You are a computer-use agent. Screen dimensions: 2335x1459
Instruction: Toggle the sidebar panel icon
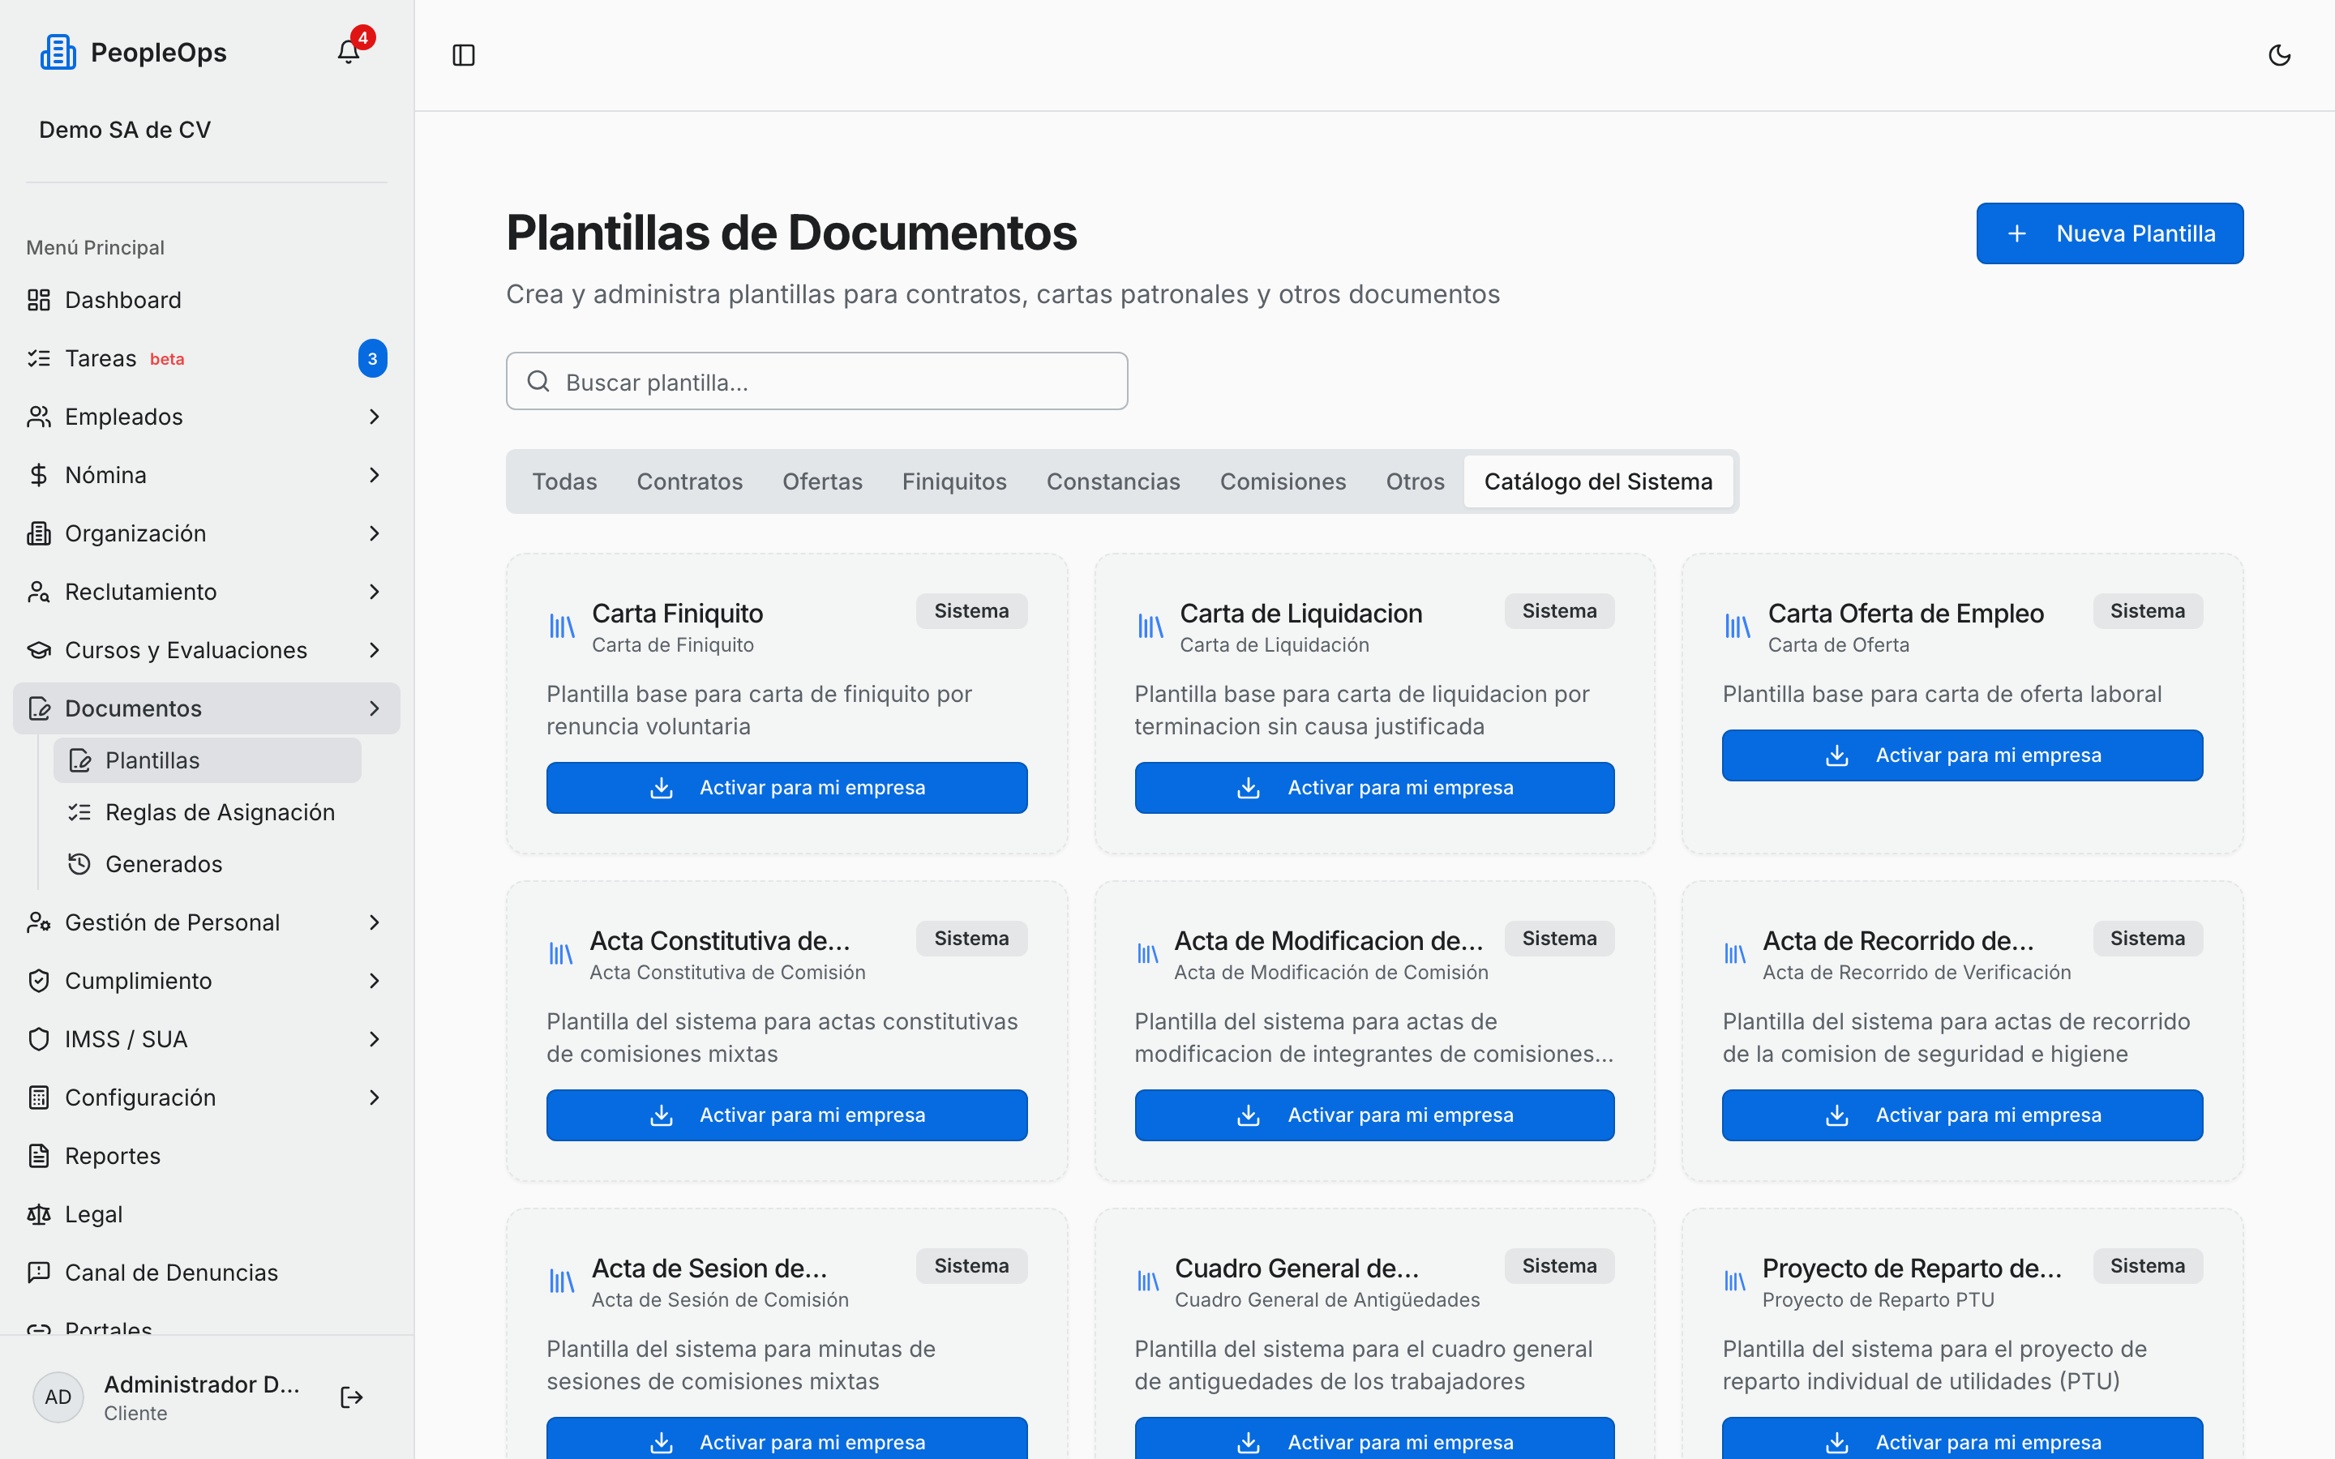coord(464,55)
